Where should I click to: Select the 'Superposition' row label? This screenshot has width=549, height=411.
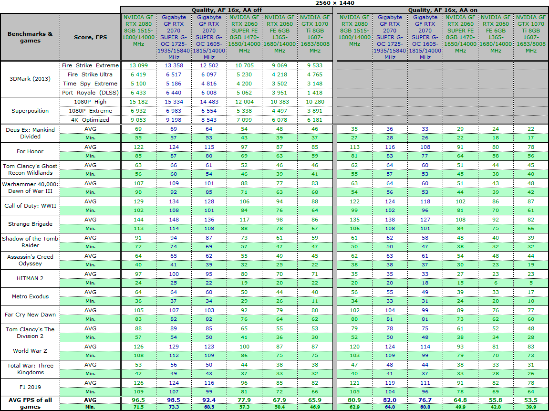[x=30, y=111]
